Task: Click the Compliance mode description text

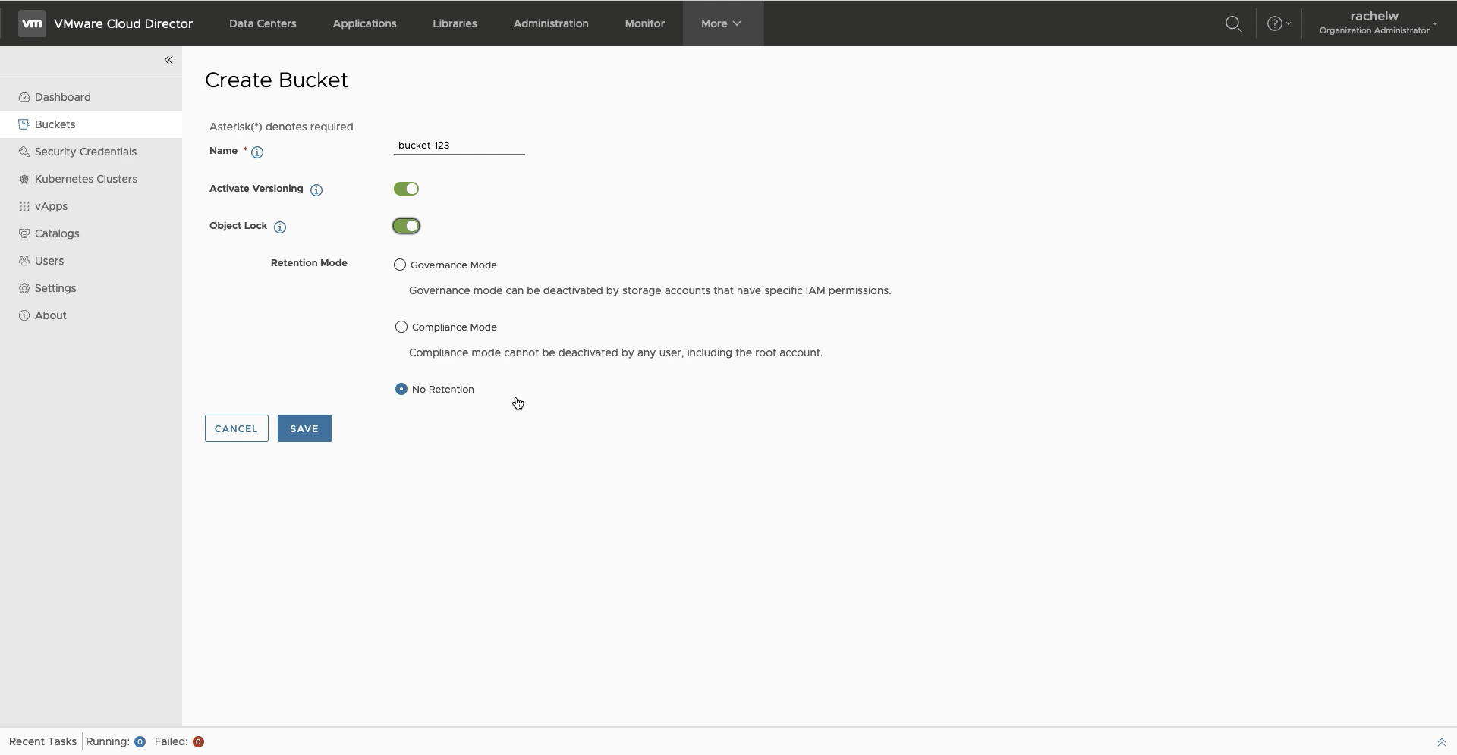Action: (x=615, y=352)
